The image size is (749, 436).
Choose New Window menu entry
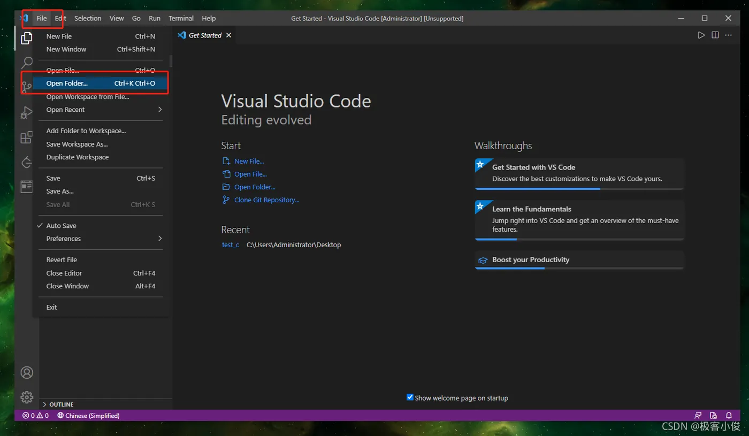(x=101, y=49)
